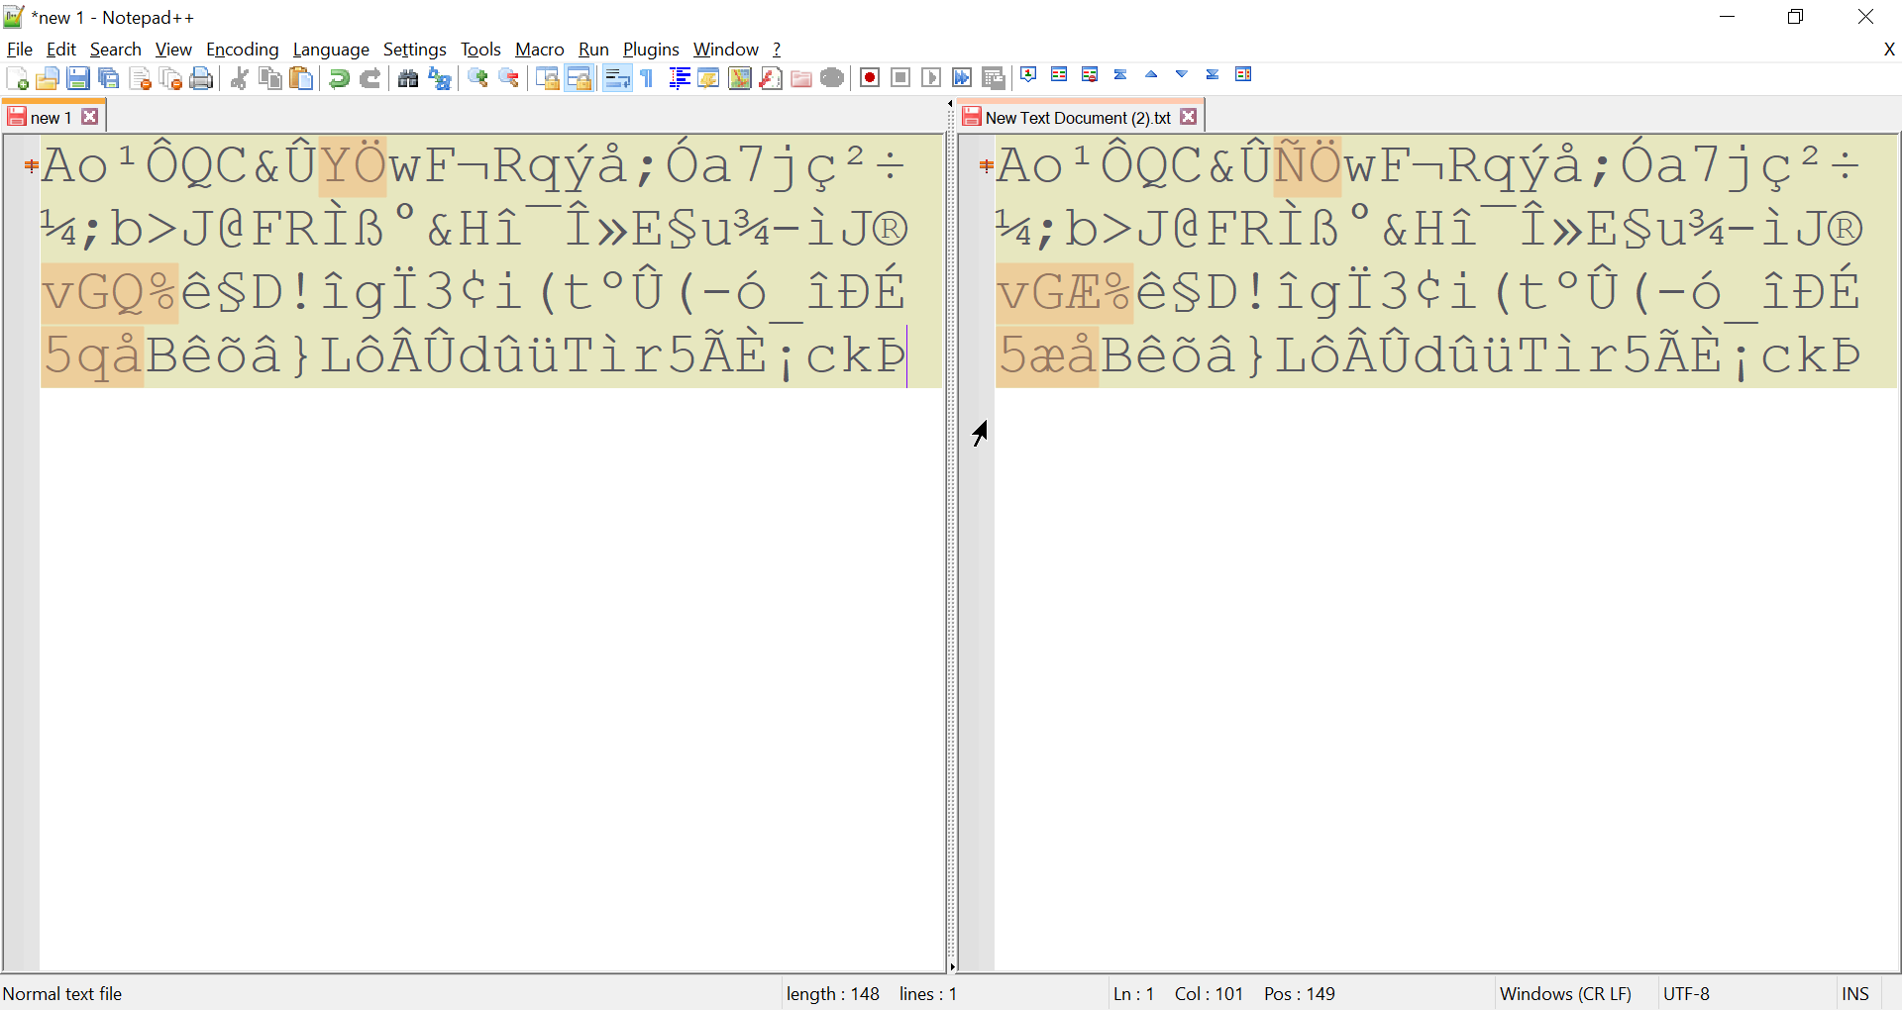
Task: Save all open documents
Action: pos(109,77)
